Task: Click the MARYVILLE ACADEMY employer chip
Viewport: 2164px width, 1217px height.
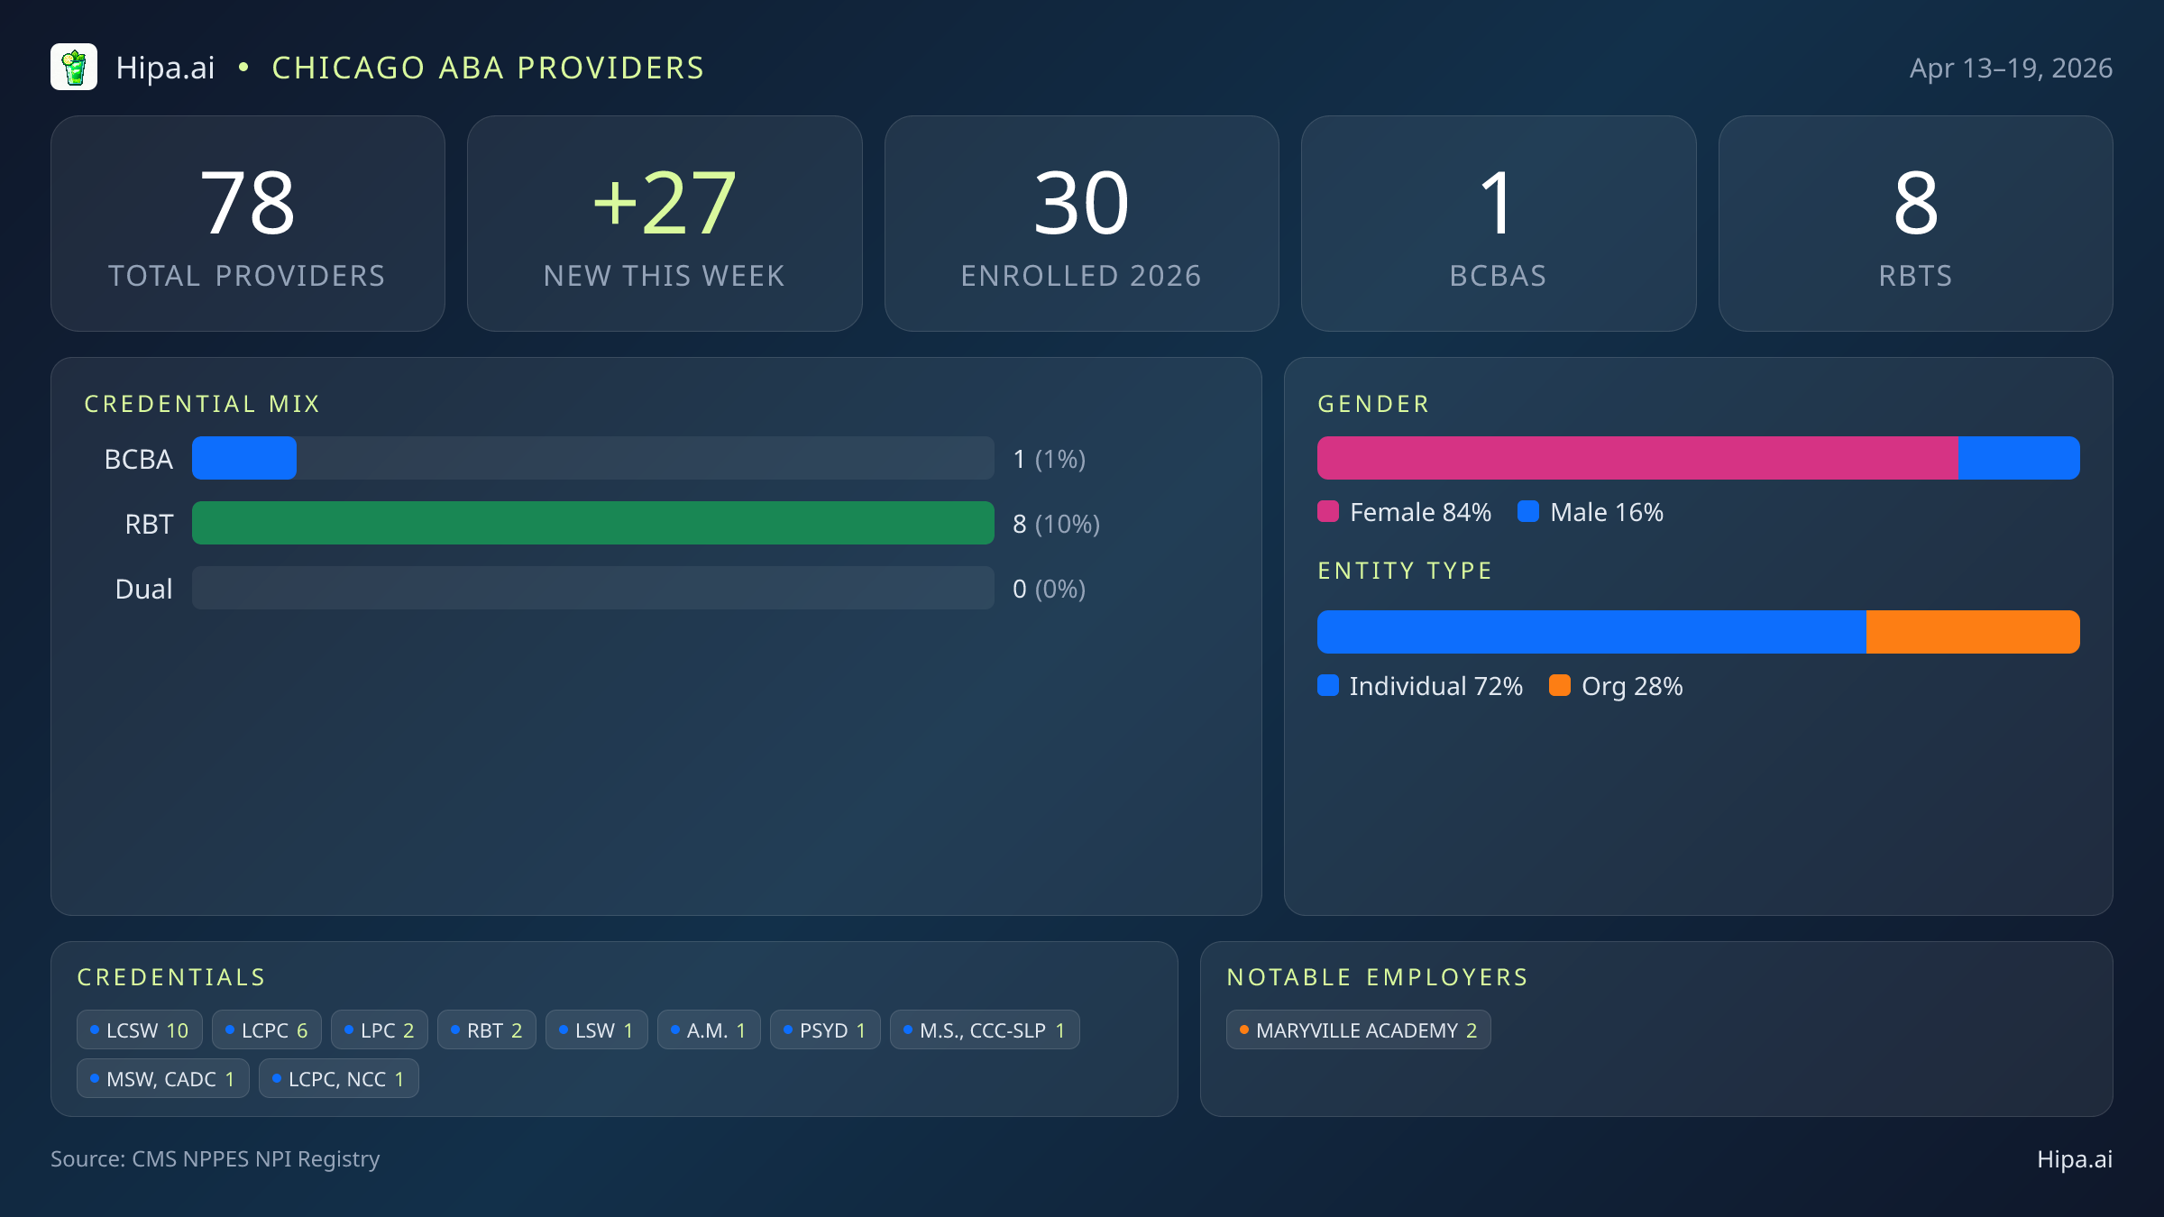Action: point(1358,1030)
